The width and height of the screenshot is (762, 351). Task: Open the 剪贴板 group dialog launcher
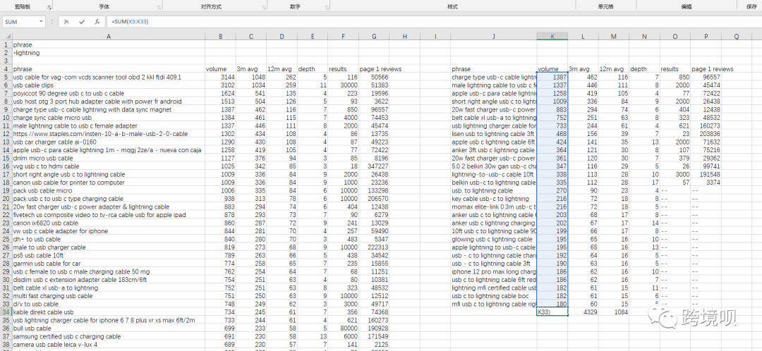coord(49,8)
